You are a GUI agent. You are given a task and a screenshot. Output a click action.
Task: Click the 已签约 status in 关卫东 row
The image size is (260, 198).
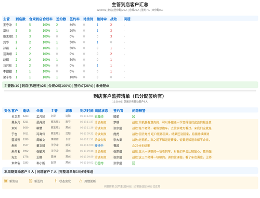[99, 116]
